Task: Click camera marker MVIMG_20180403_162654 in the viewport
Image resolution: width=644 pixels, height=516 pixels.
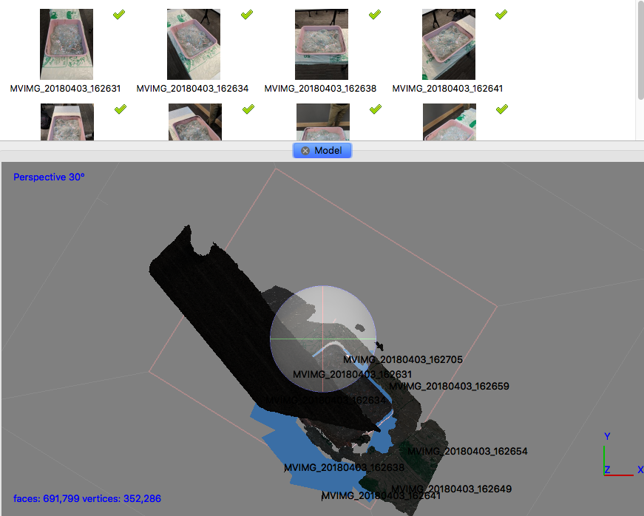Action: [467, 451]
